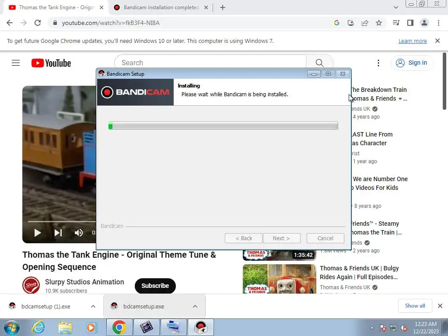
Task: Click the Back button in Bandicam Setup
Action: (243, 238)
